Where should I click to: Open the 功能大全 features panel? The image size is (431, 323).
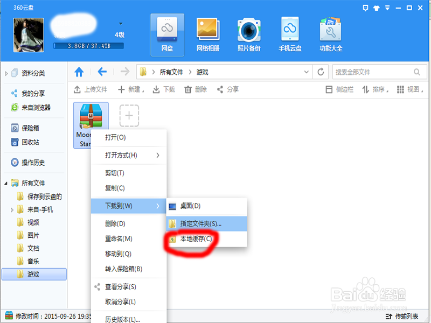[330, 32]
